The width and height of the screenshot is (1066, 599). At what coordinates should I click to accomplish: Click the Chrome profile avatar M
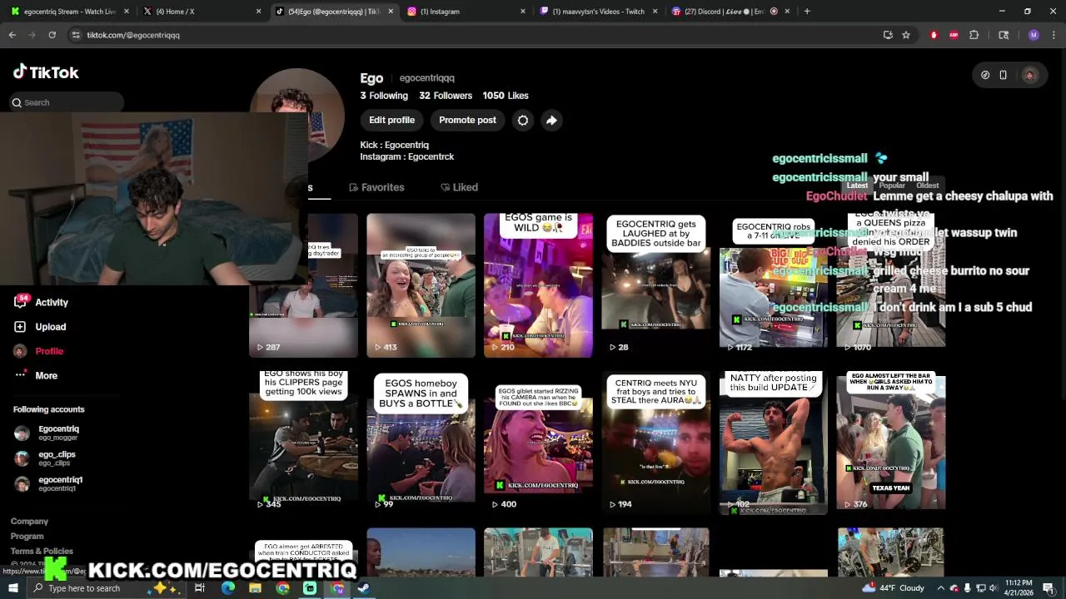[x=1034, y=35]
